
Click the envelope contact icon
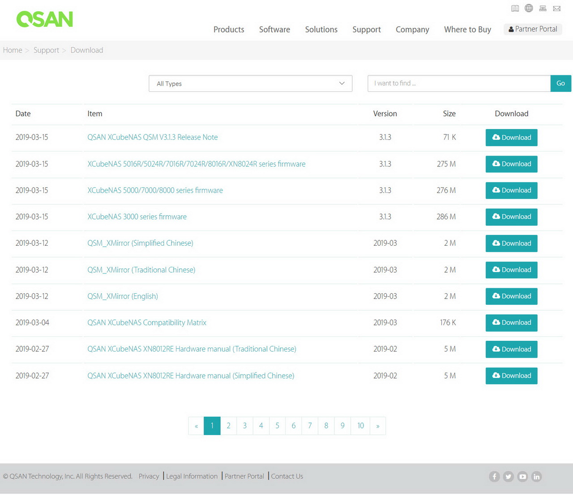[557, 8]
